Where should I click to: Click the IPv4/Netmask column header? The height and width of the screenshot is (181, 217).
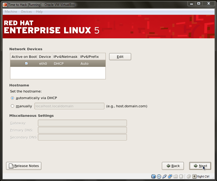click(66, 57)
